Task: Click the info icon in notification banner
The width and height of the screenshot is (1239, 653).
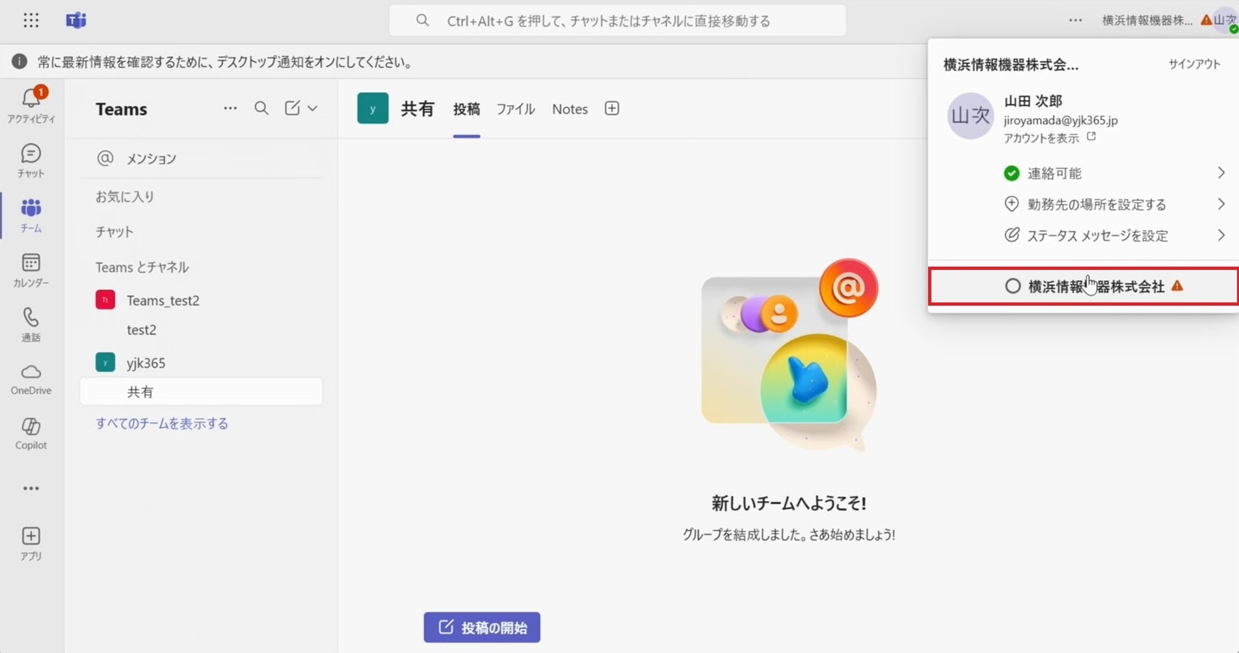Action: click(x=20, y=62)
